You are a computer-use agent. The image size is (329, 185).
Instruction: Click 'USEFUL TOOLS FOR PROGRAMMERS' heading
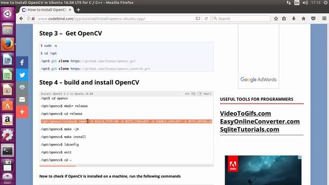(x=257, y=99)
